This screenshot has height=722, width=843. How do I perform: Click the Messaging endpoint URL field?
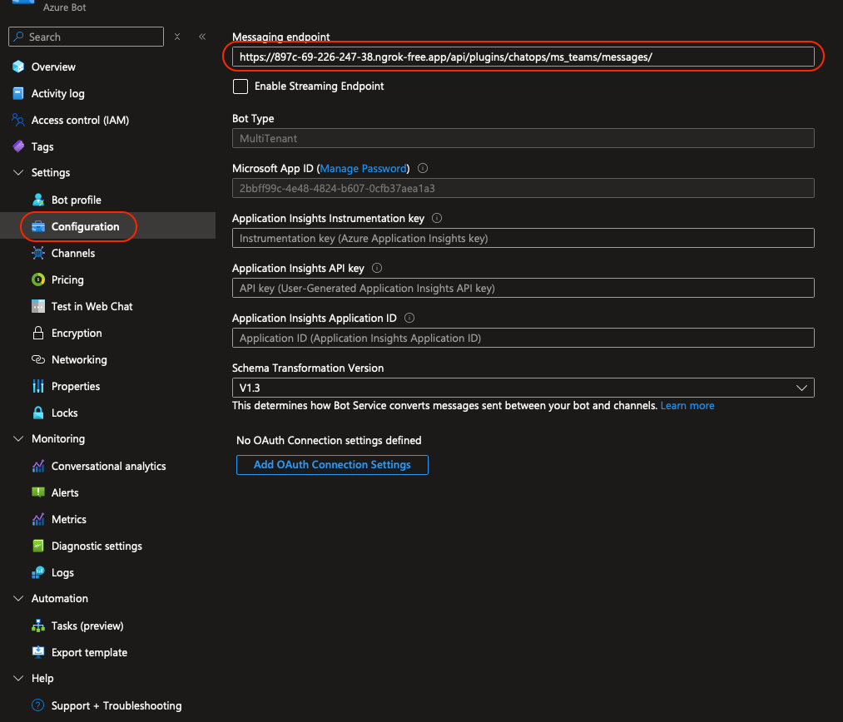[x=523, y=57]
